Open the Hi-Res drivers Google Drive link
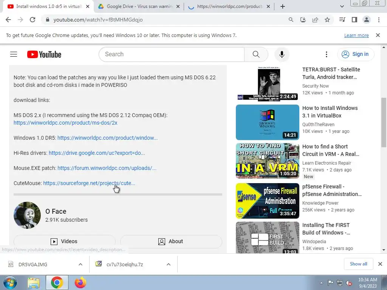This screenshot has height=290, width=387. pos(97,153)
